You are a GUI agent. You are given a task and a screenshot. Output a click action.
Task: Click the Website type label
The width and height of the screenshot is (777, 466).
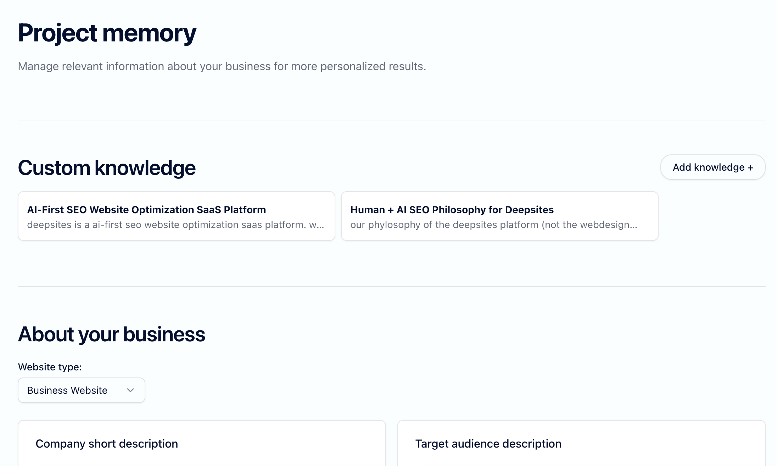click(50, 367)
